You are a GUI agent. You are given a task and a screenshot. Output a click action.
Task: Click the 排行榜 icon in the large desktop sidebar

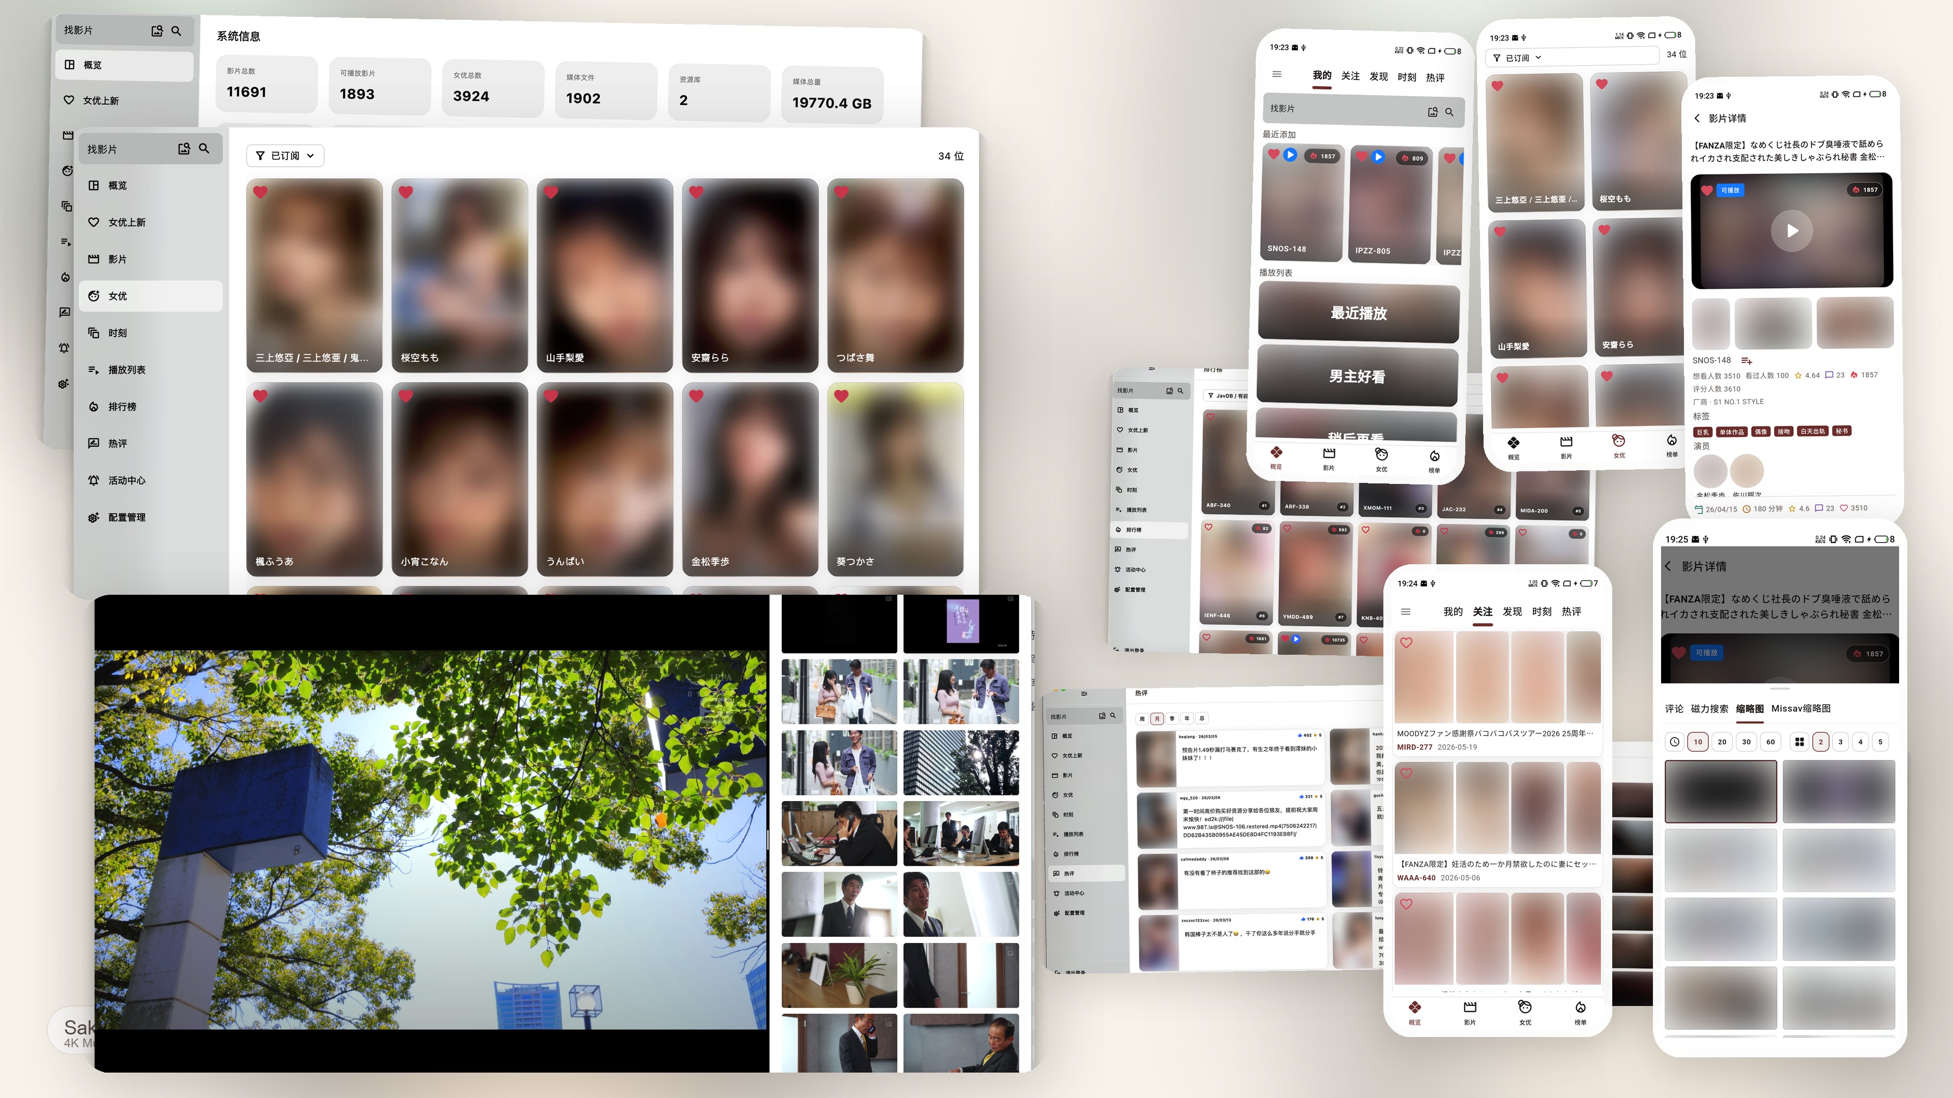[x=93, y=407]
